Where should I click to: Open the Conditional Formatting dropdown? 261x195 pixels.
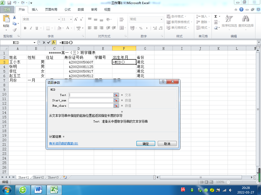pyautogui.click(x=176, y=16)
